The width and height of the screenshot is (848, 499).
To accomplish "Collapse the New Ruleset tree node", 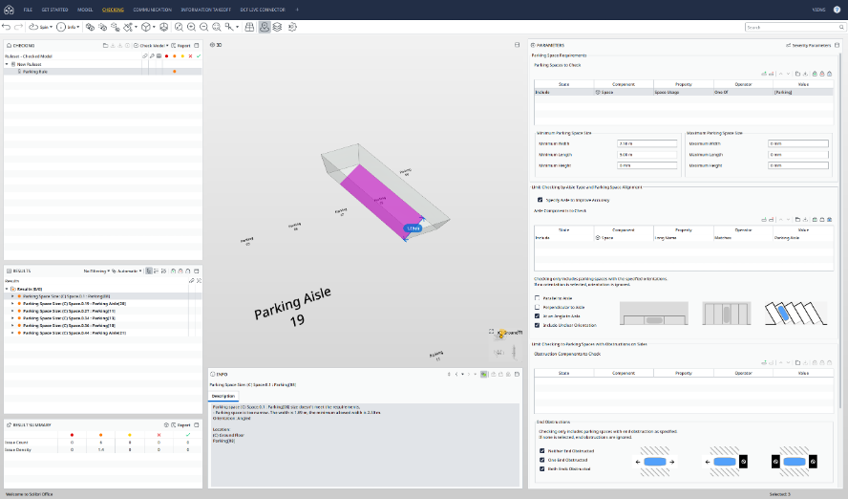I will pos(8,64).
